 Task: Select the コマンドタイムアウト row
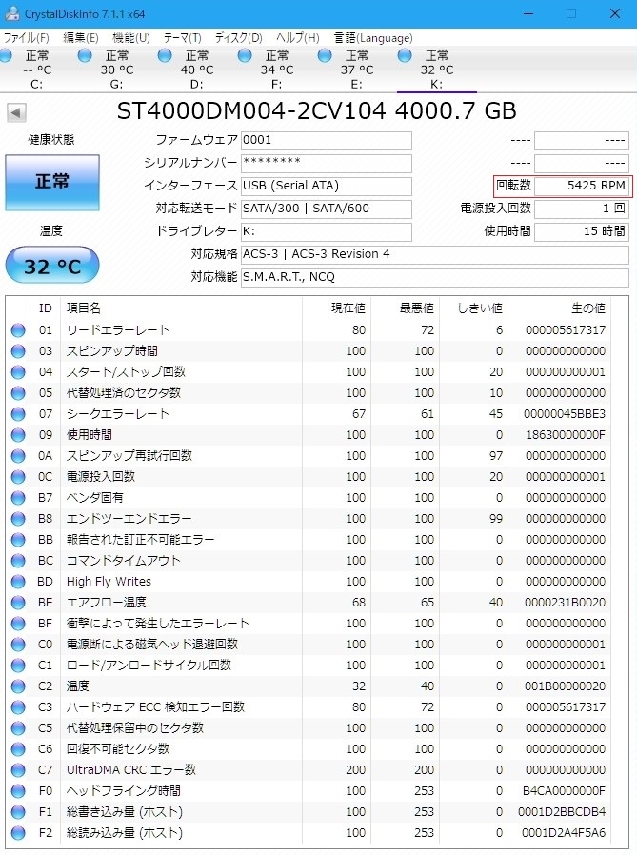(309, 561)
